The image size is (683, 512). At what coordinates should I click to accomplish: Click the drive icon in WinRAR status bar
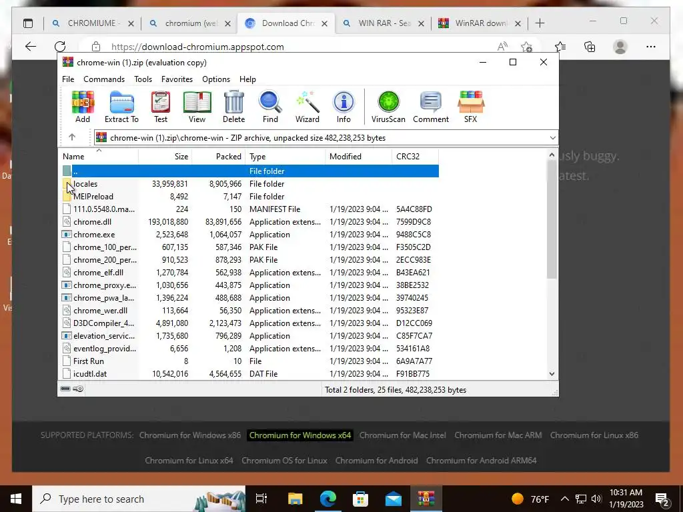point(65,389)
